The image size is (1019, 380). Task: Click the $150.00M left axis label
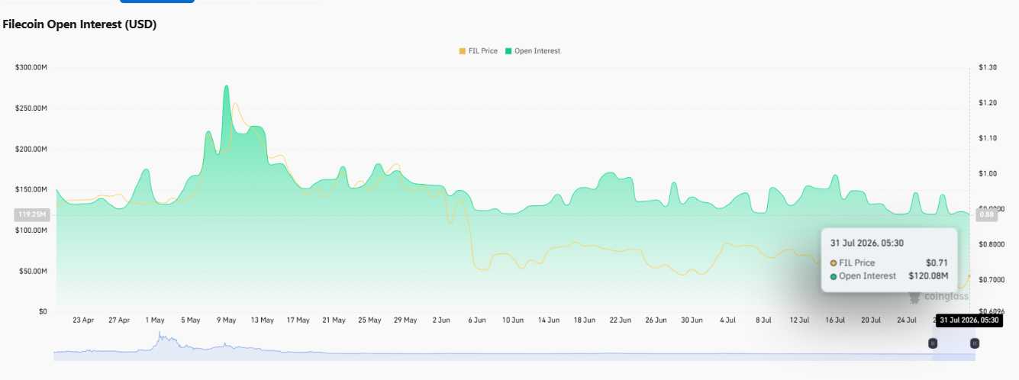click(31, 190)
